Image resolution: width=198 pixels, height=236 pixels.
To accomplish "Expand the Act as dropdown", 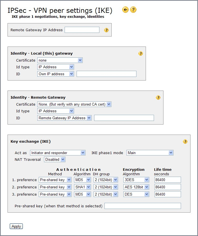I will [57, 153].
